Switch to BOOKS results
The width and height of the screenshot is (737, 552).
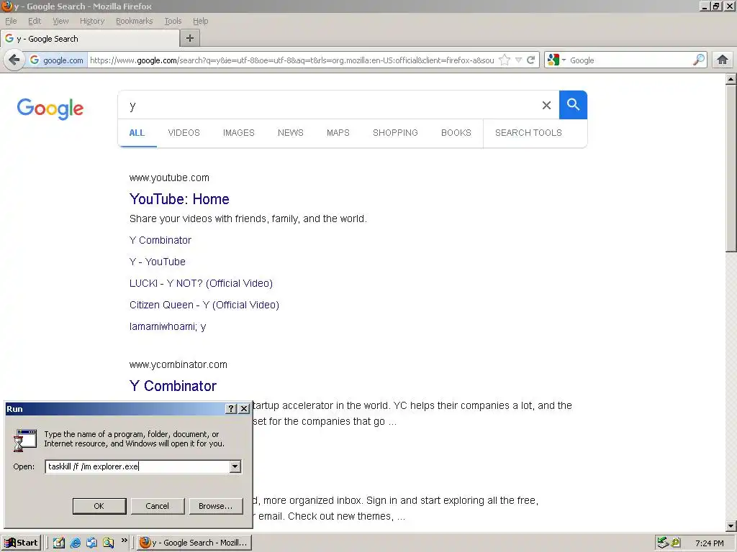(x=456, y=133)
